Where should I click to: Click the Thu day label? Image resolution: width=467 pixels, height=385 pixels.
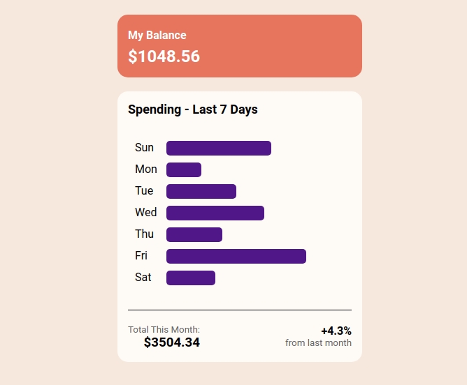(x=144, y=234)
